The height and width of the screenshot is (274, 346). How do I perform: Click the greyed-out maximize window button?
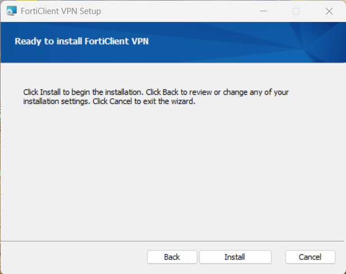pos(296,11)
